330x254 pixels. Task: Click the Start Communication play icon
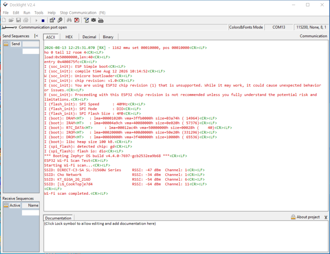click(x=36, y=20)
